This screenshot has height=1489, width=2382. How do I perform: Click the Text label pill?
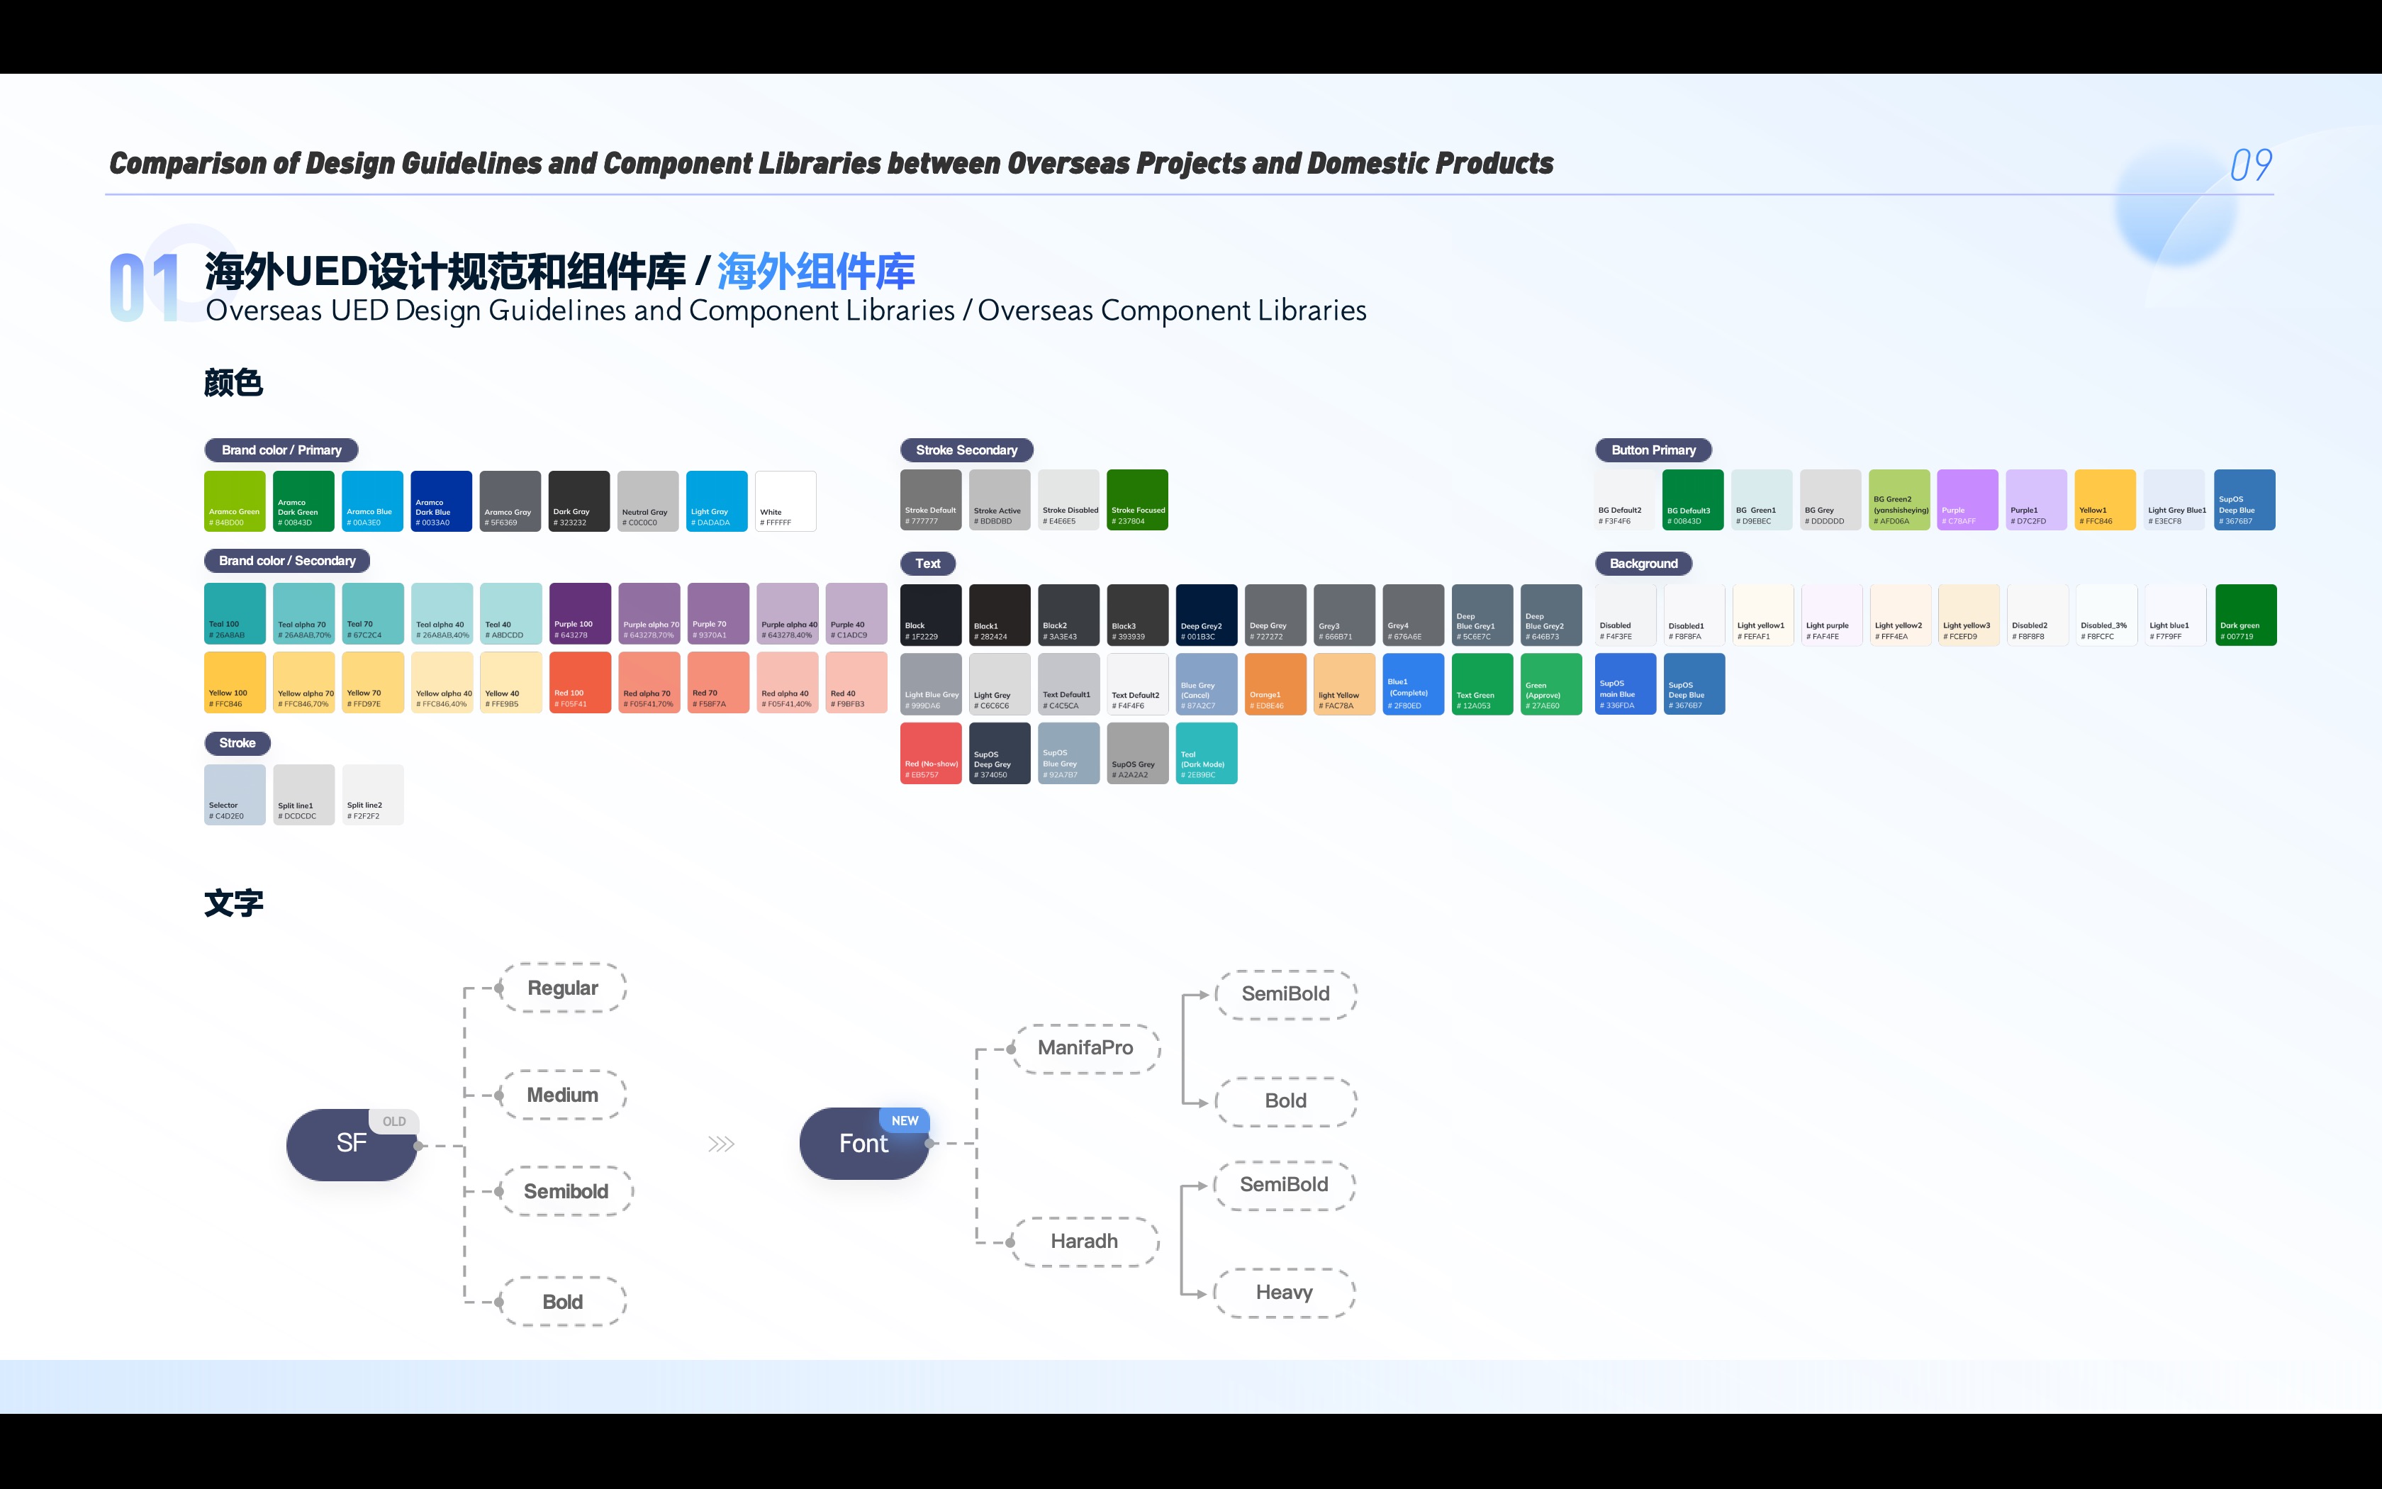(928, 563)
